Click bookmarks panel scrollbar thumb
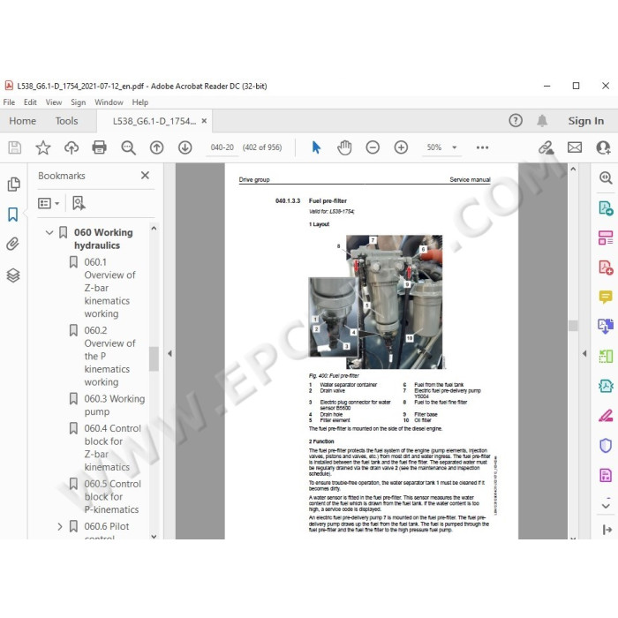This screenshot has height=618, width=618. click(x=154, y=358)
